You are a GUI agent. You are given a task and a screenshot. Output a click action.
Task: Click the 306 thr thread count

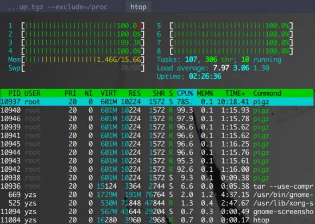coord(219,59)
